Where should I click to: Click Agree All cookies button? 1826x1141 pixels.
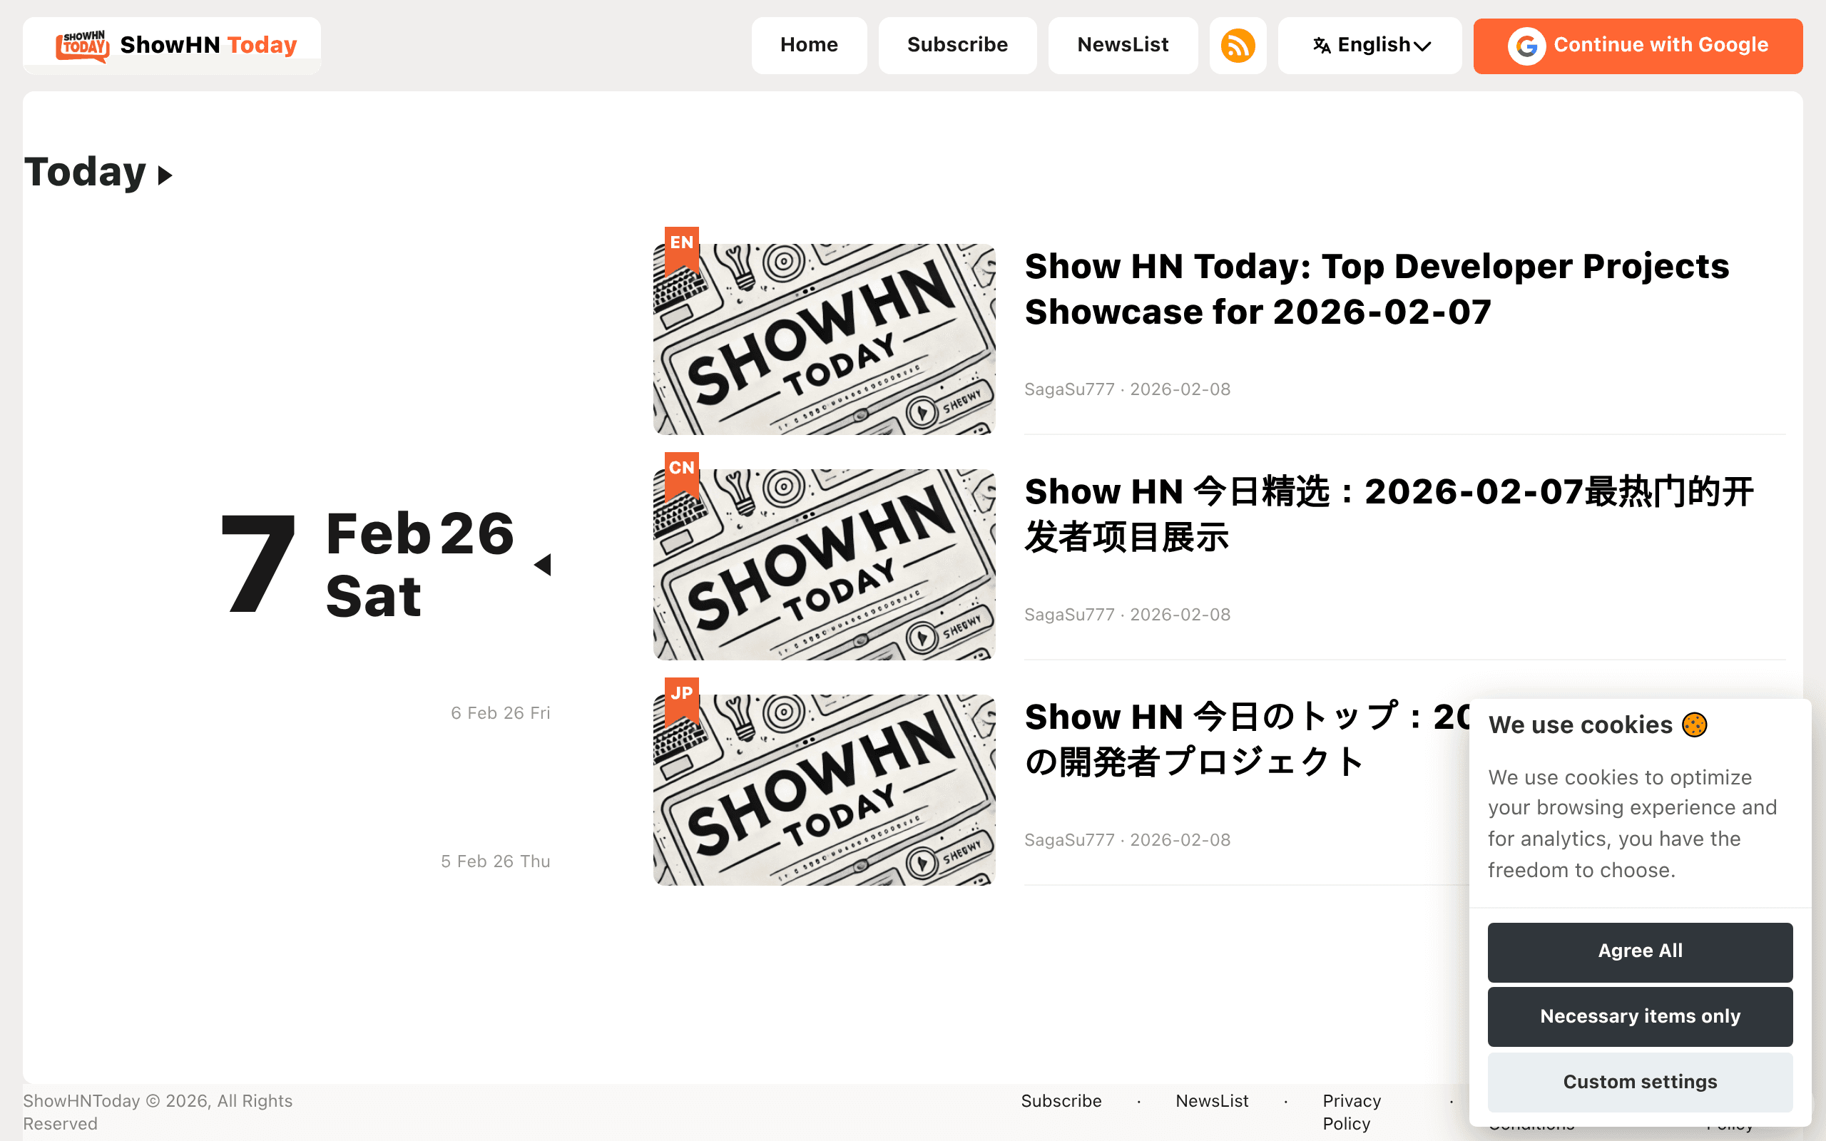click(1640, 951)
